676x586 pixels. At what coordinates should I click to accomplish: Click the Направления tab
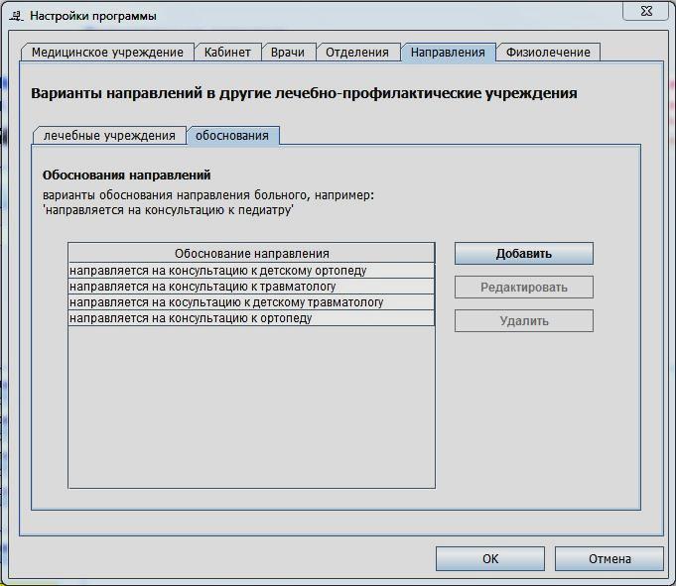pyautogui.click(x=448, y=53)
